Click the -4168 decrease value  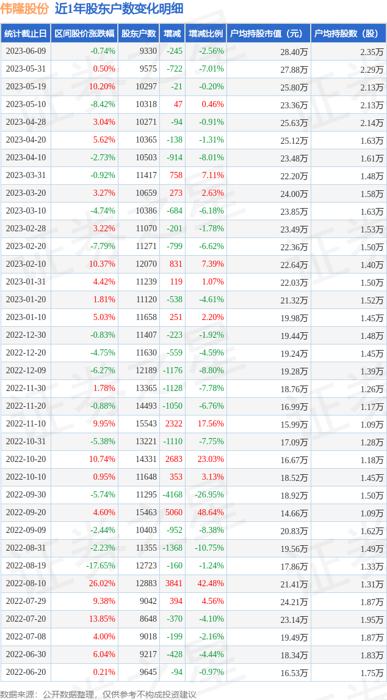(x=173, y=495)
